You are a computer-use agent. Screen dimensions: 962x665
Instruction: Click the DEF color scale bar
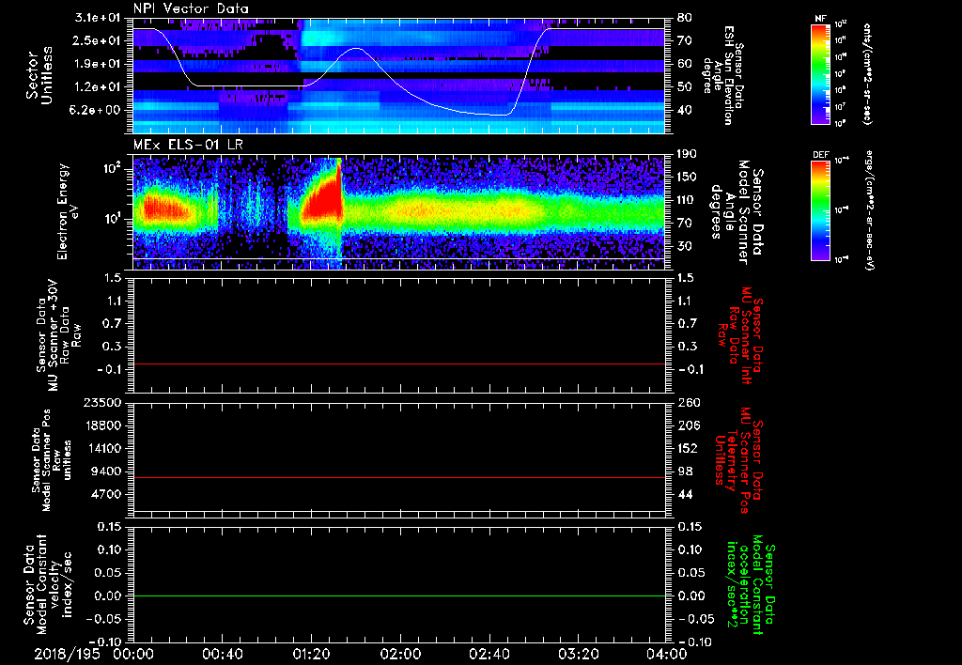(821, 210)
